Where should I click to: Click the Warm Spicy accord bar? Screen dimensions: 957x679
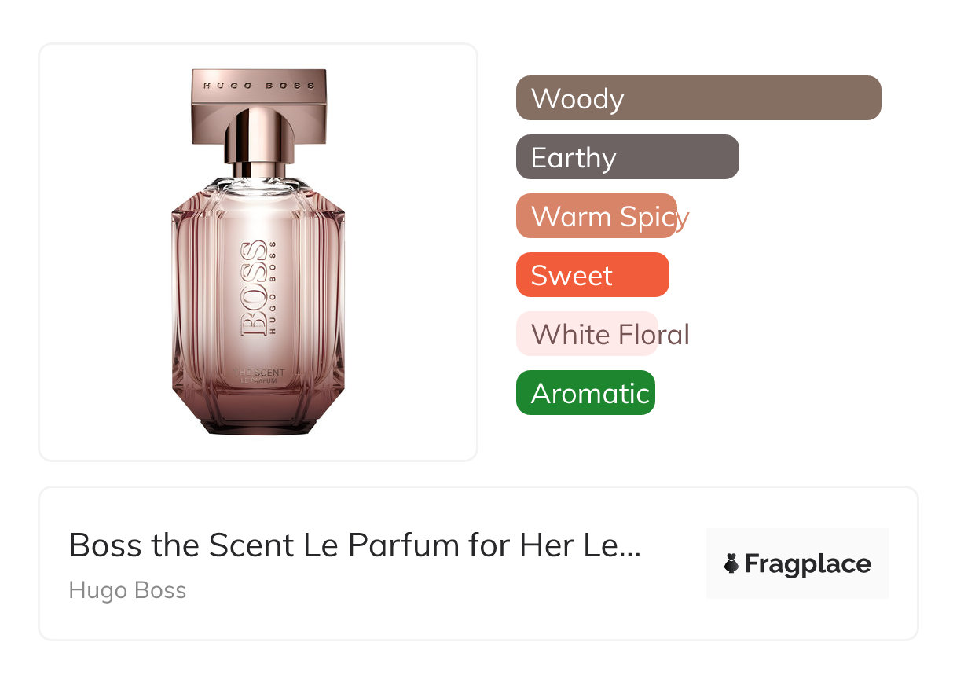coord(597,216)
